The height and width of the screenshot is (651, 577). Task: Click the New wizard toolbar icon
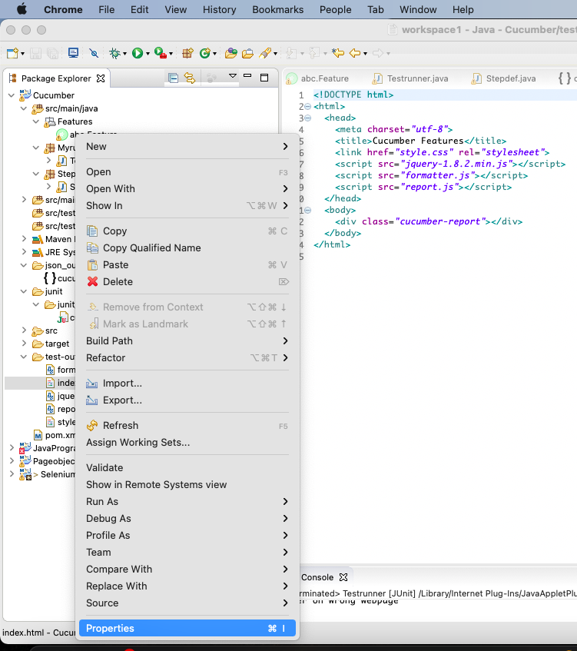pos(12,53)
